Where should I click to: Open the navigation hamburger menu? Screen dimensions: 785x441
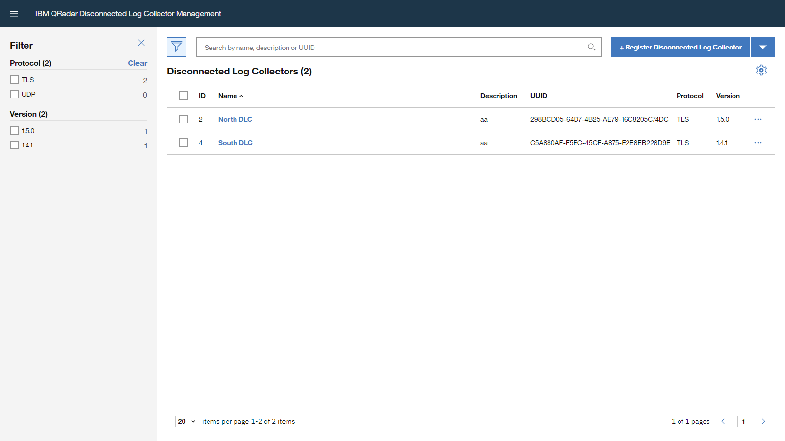click(13, 13)
